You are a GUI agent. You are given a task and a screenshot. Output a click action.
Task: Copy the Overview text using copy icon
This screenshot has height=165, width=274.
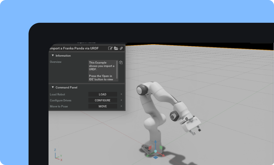tap(121, 63)
